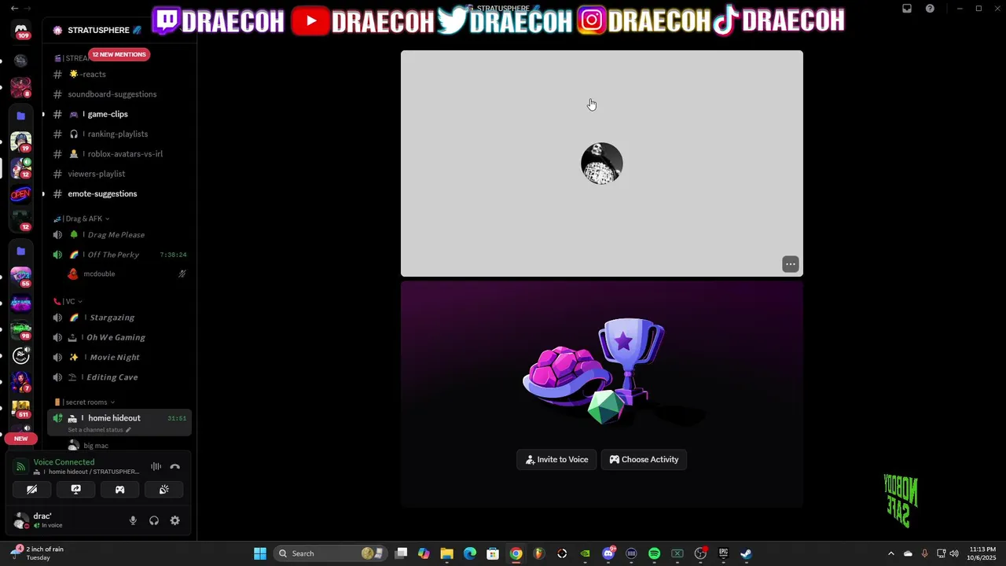Share your screen from the voice panel
The height and width of the screenshot is (566, 1006).
click(75, 489)
